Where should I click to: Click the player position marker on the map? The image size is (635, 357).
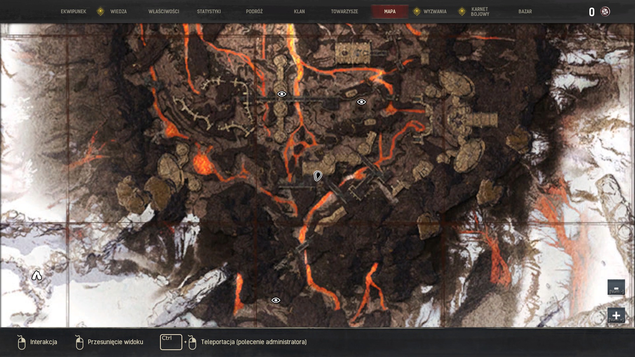click(x=318, y=176)
